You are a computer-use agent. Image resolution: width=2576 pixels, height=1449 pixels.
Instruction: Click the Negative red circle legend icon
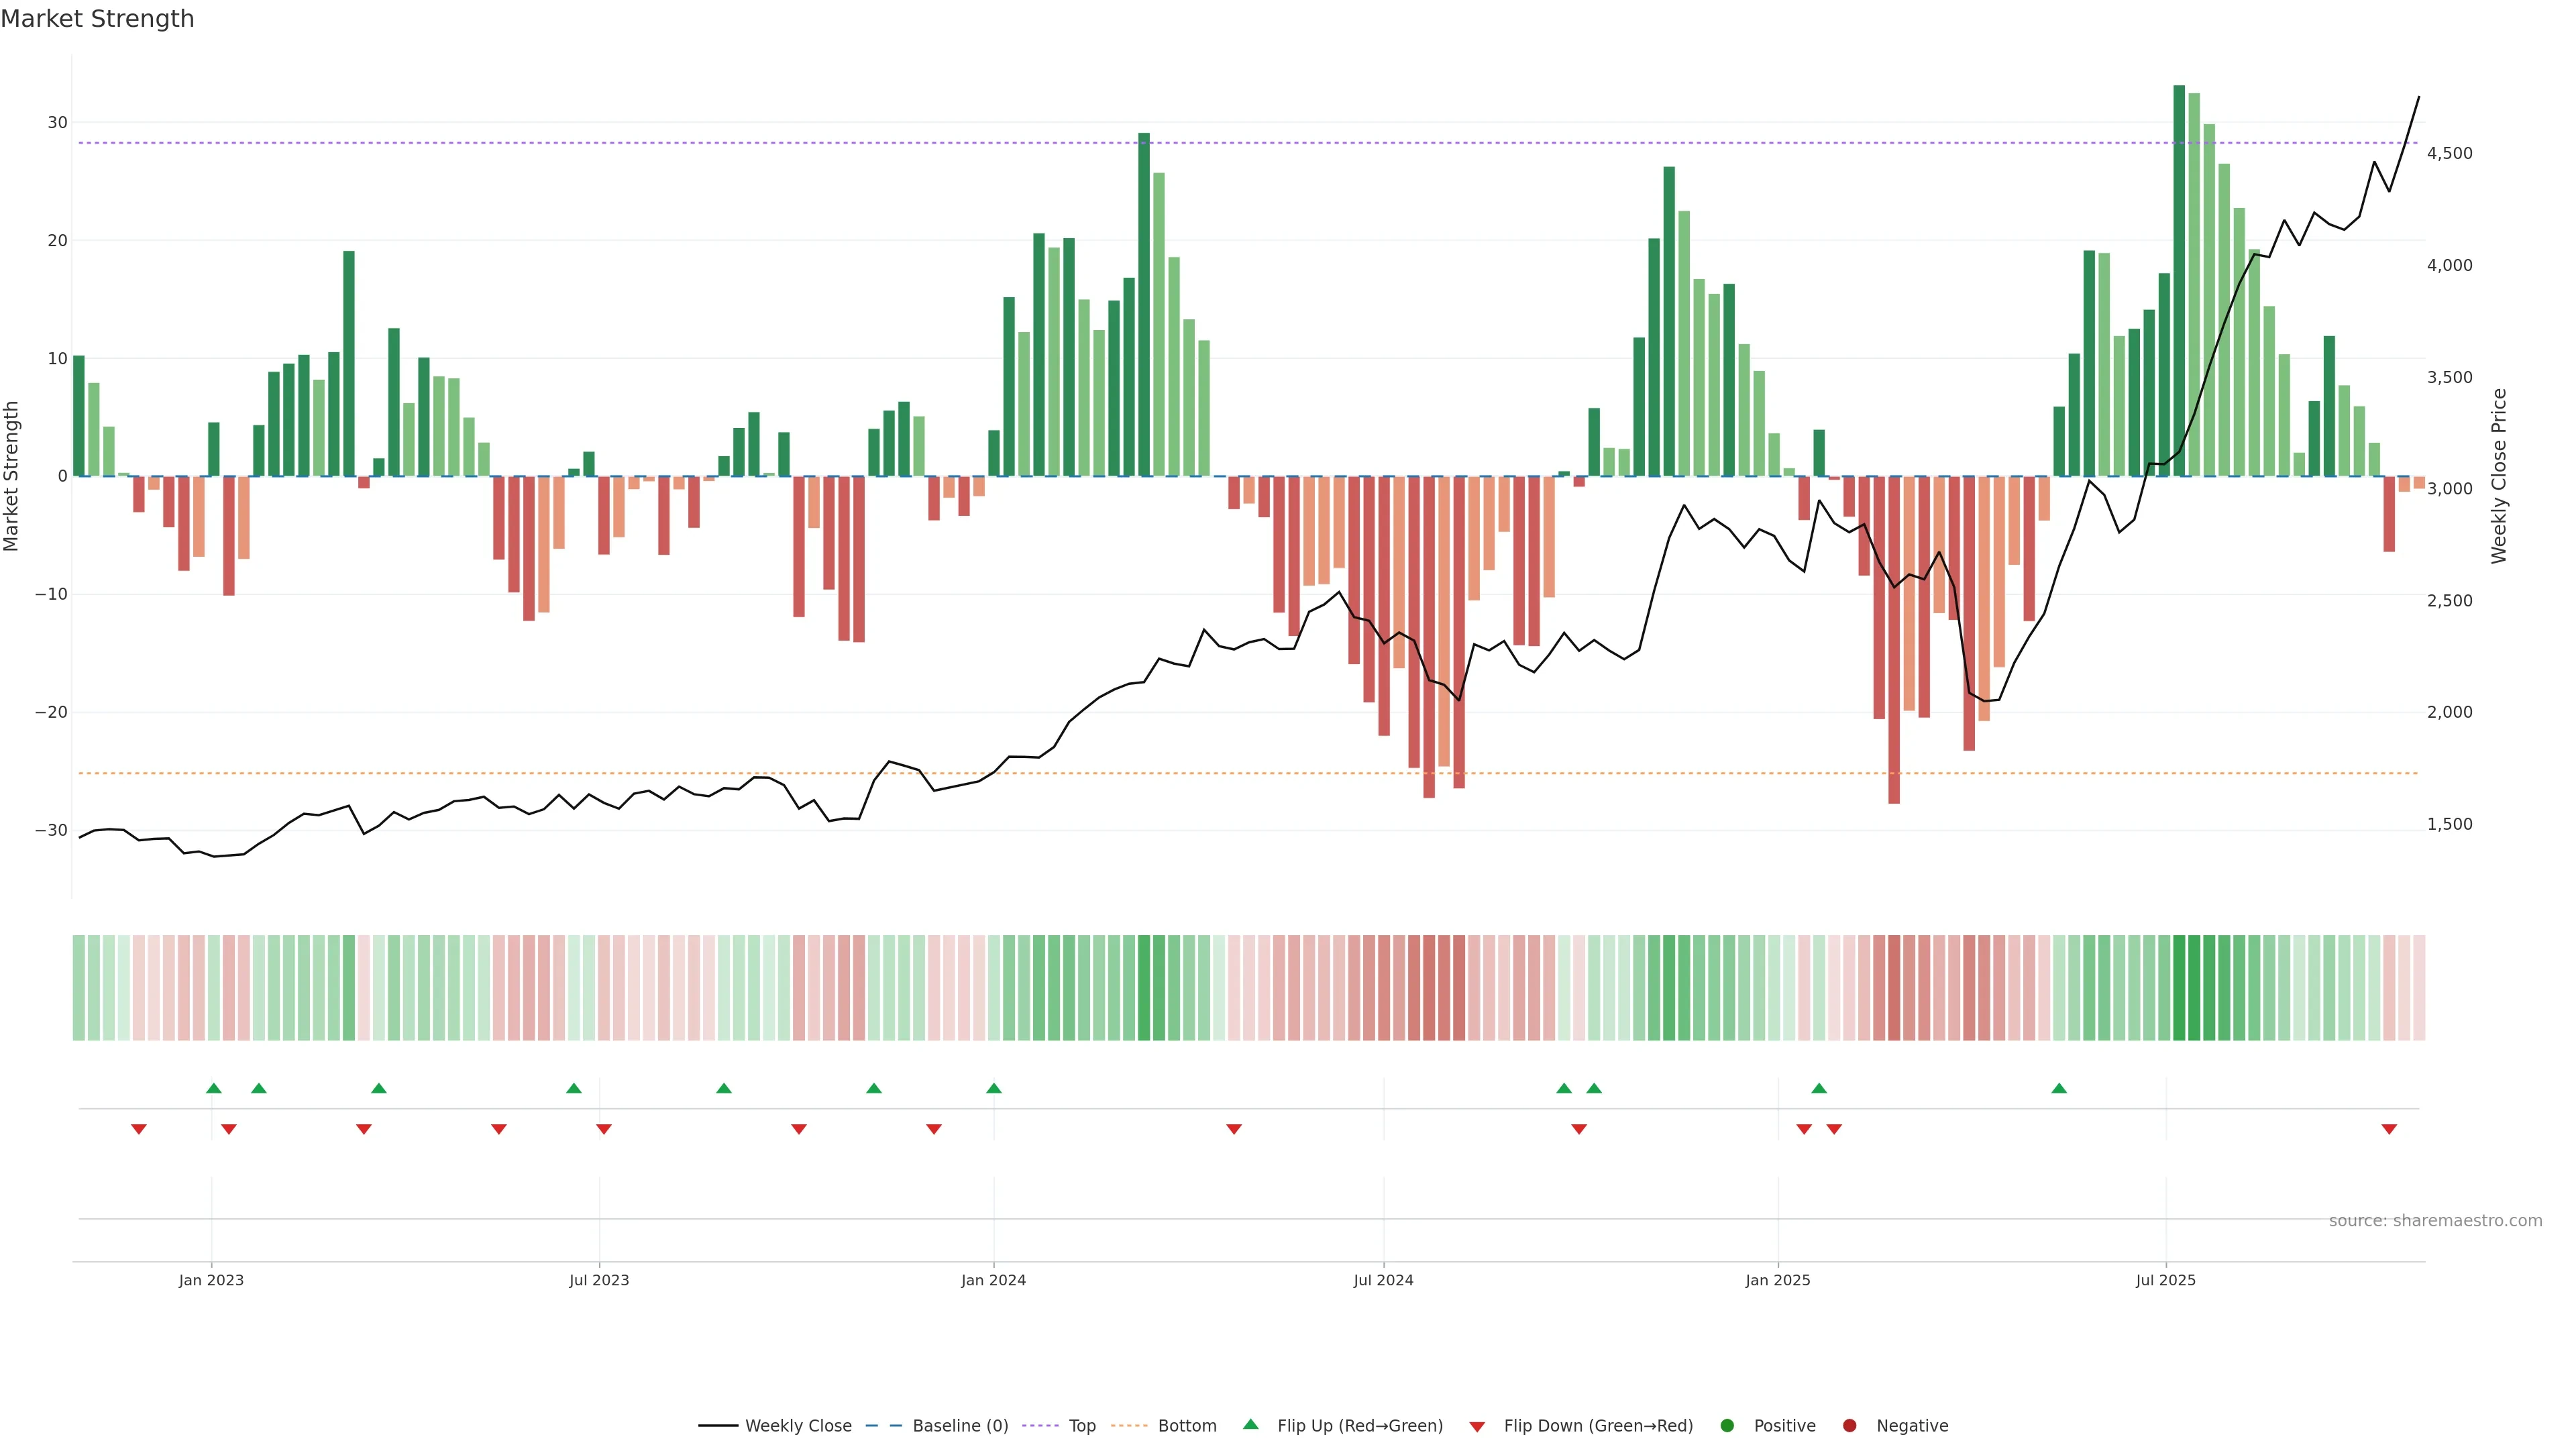coord(1849,1426)
